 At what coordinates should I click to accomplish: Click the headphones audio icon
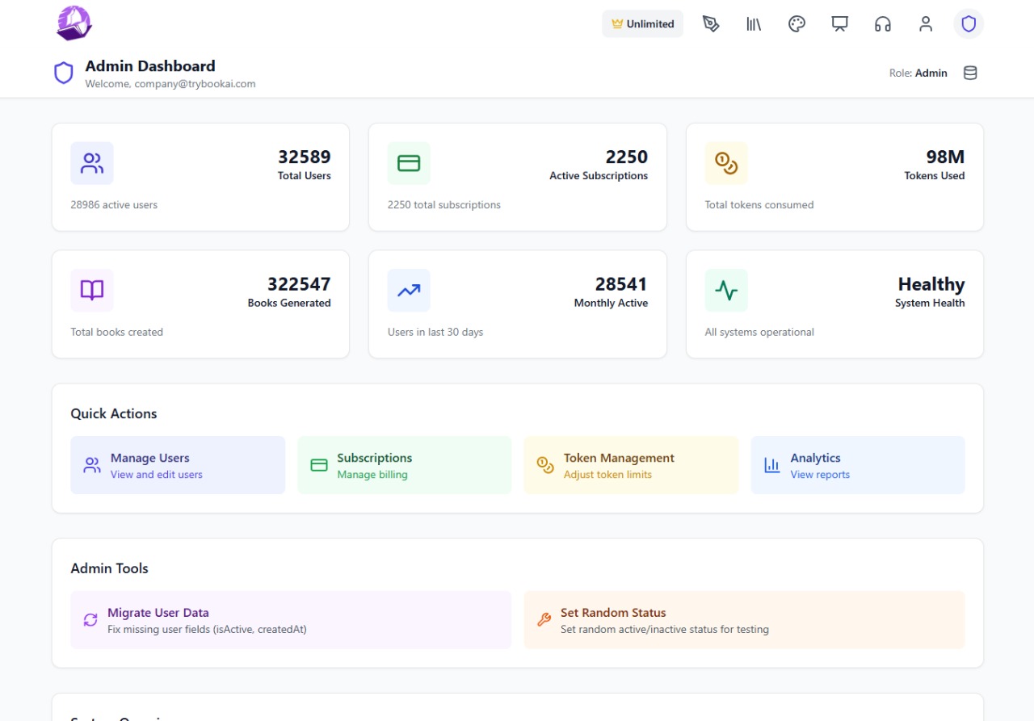point(883,24)
